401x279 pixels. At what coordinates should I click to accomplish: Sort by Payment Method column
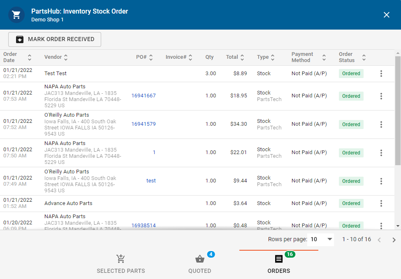pyautogui.click(x=309, y=57)
